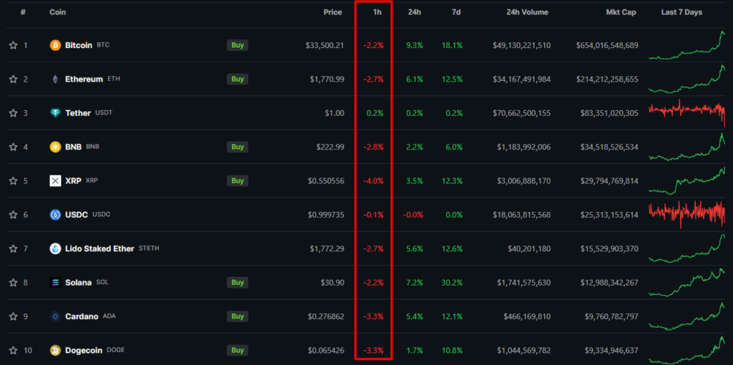Click the Tether coin logo icon

tap(55, 113)
